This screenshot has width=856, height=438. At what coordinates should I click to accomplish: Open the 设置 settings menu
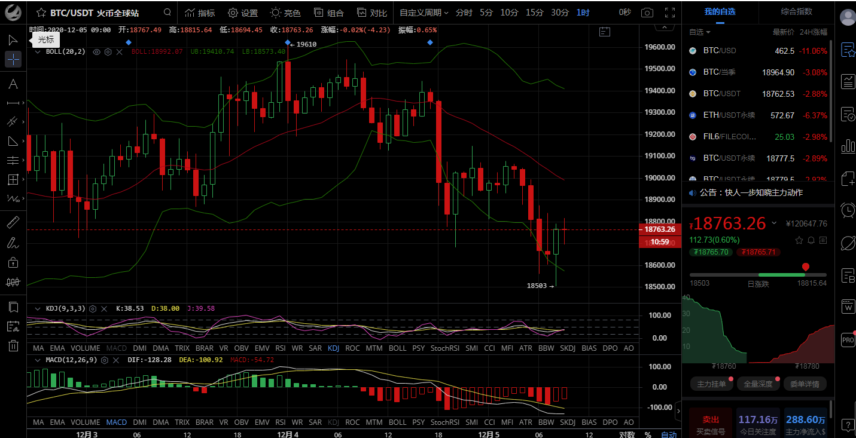click(242, 13)
